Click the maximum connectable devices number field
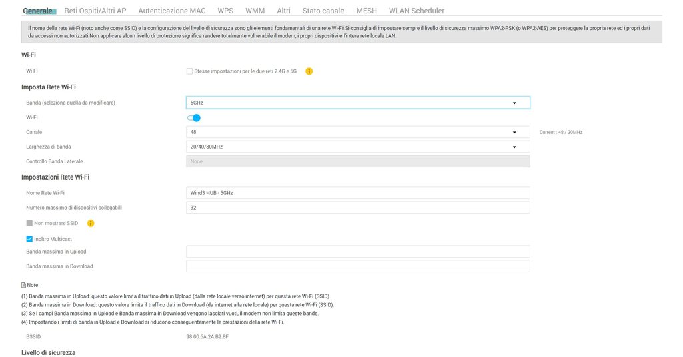The width and height of the screenshot is (683, 357). [358, 208]
